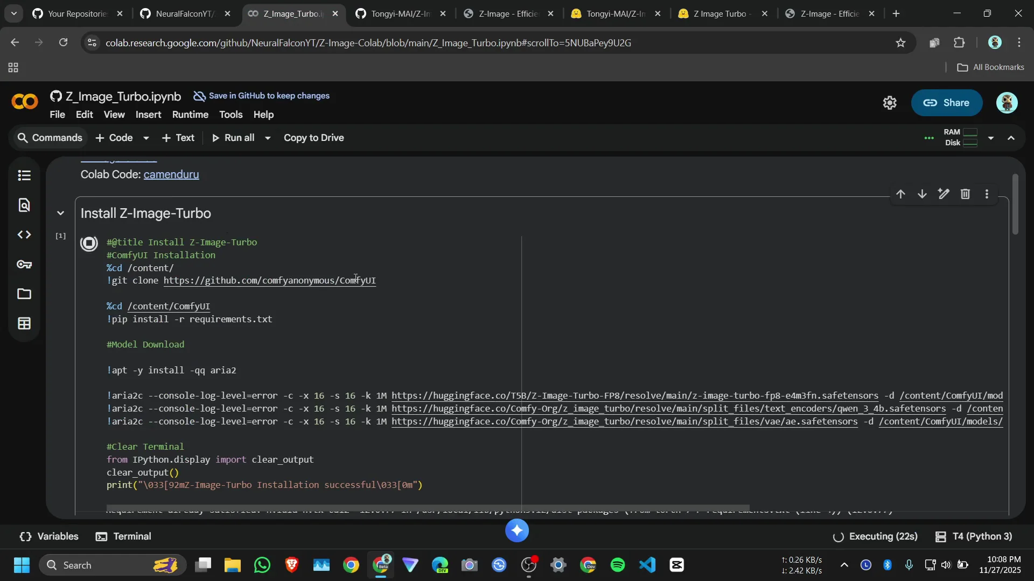Open the table of contents panel

tap(24, 176)
